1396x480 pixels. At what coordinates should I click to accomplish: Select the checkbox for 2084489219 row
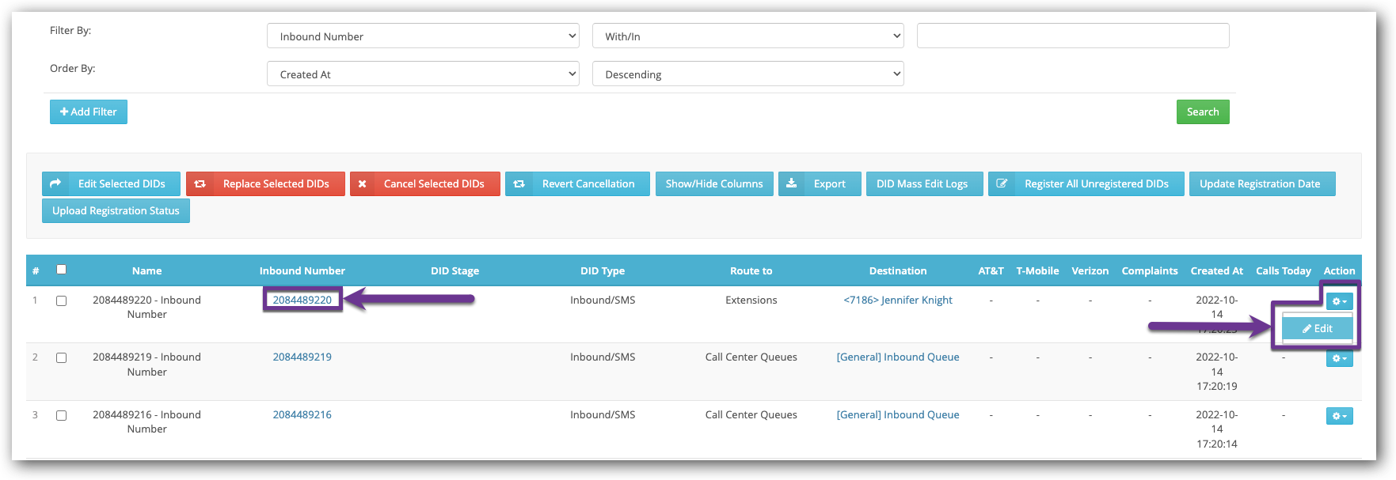(61, 358)
